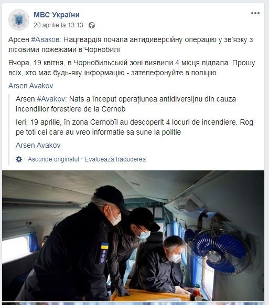Click the paragraph starting Вчора, 19 квітня
Screen dimensions: 269x305
coord(132,68)
